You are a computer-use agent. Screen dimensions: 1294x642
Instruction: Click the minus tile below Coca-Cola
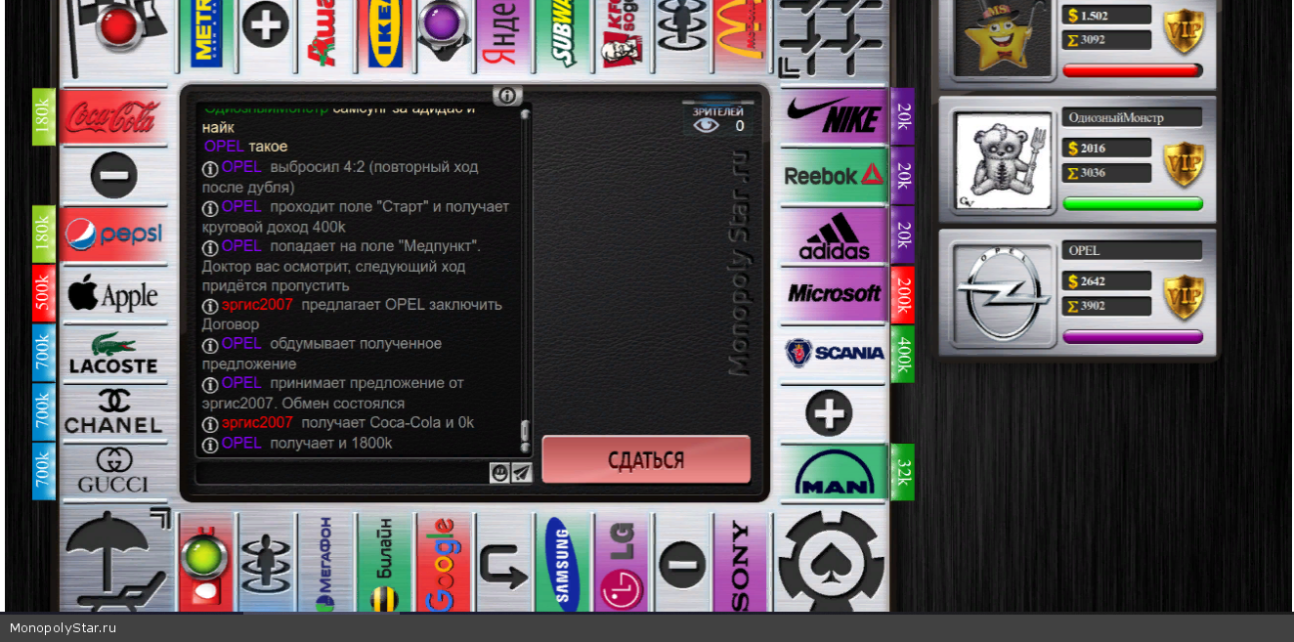click(112, 176)
